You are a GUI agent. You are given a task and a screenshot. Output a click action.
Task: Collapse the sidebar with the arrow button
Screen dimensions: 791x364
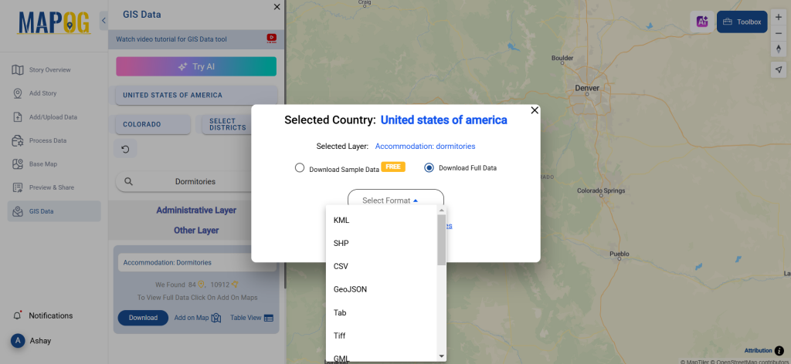104,21
